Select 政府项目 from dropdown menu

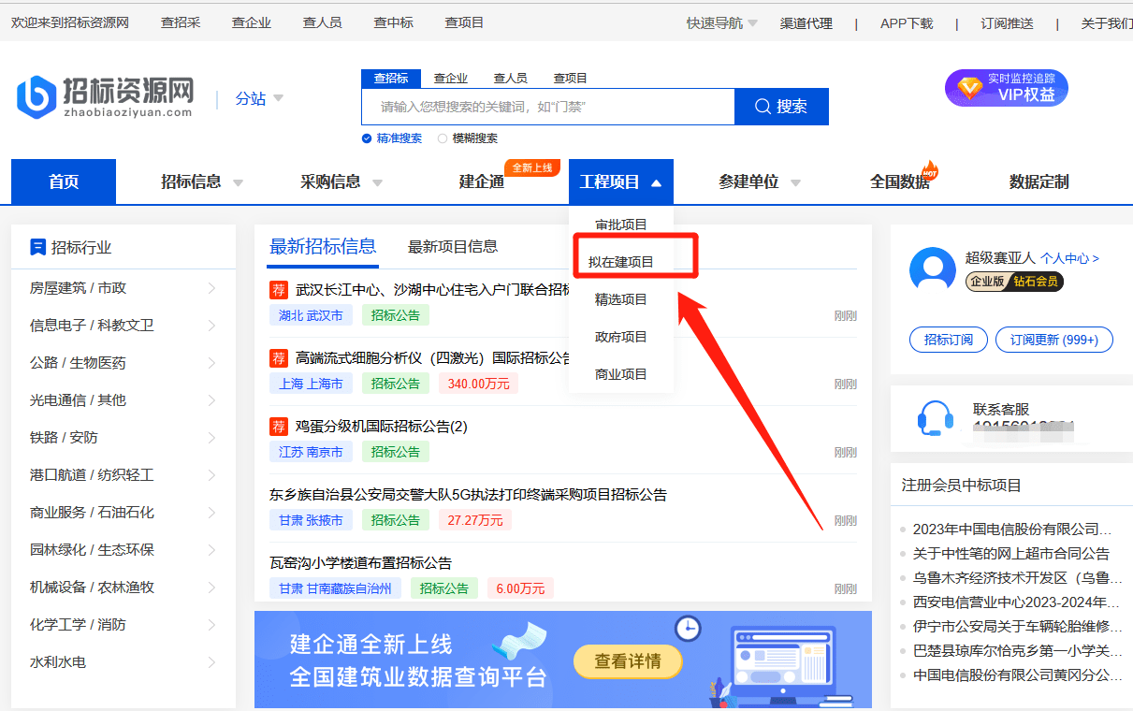pyautogui.click(x=621, y=337)
